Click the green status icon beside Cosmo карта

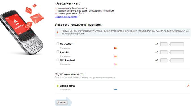click(57, 86)
